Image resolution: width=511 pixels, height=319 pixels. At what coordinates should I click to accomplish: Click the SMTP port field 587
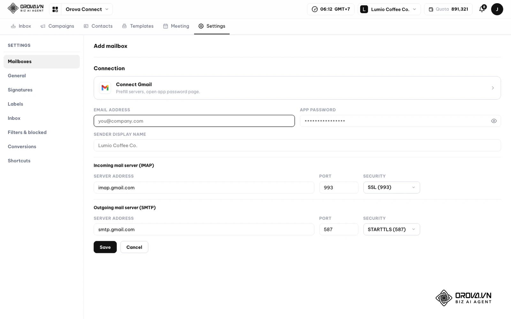tap(339, 229)
